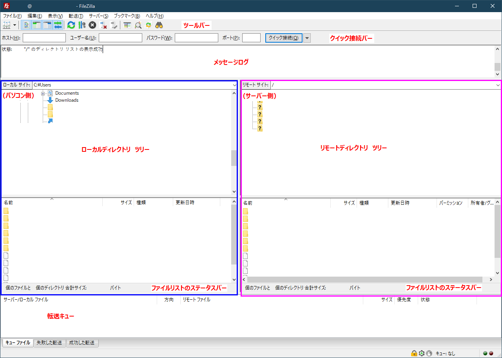Open the サーバー(S) menu
Image resolution: width=502 pixels, height=358 pixels.
point(98,16)
